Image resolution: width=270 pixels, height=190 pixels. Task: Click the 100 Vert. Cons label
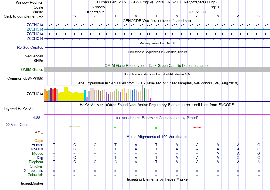16,125
